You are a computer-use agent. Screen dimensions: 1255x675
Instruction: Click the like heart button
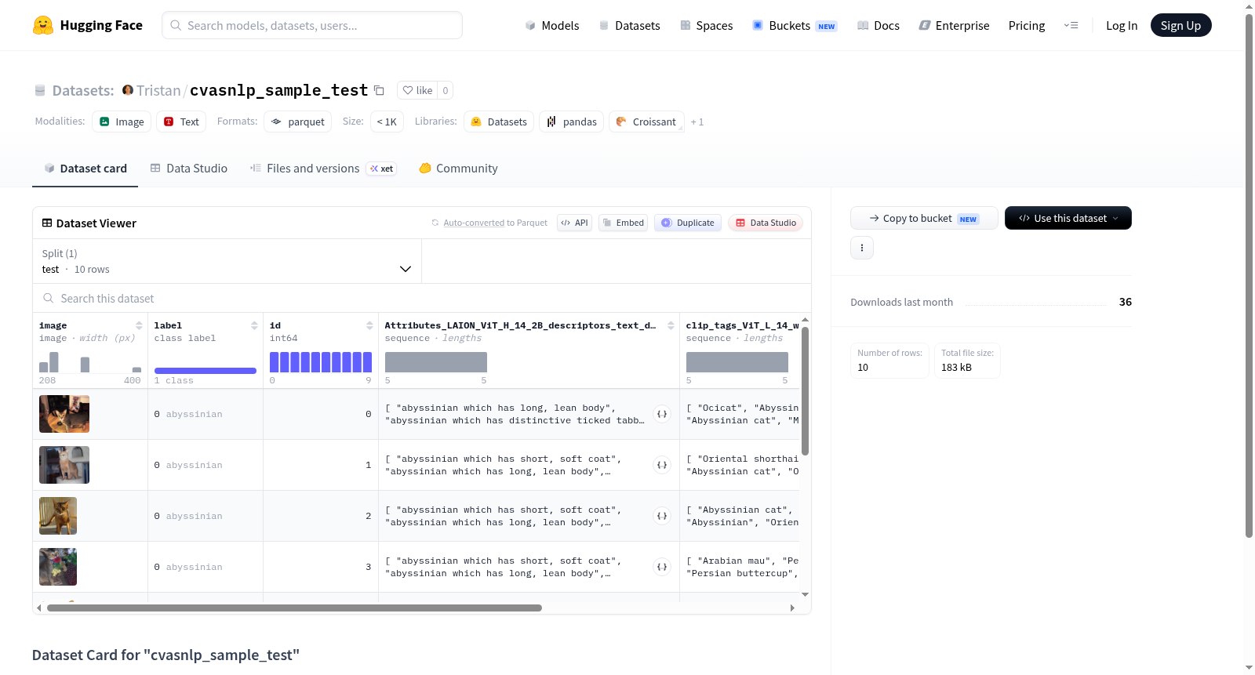point(417,90)
